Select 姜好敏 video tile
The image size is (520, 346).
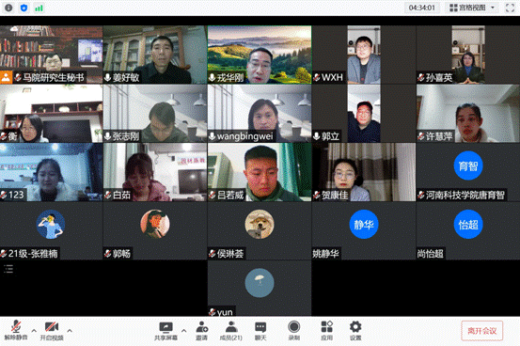[155, 55]
